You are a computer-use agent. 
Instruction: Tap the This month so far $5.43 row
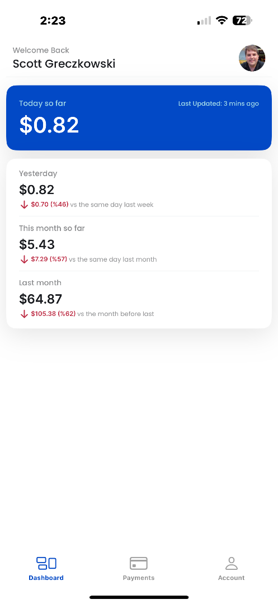coord(139,243)
